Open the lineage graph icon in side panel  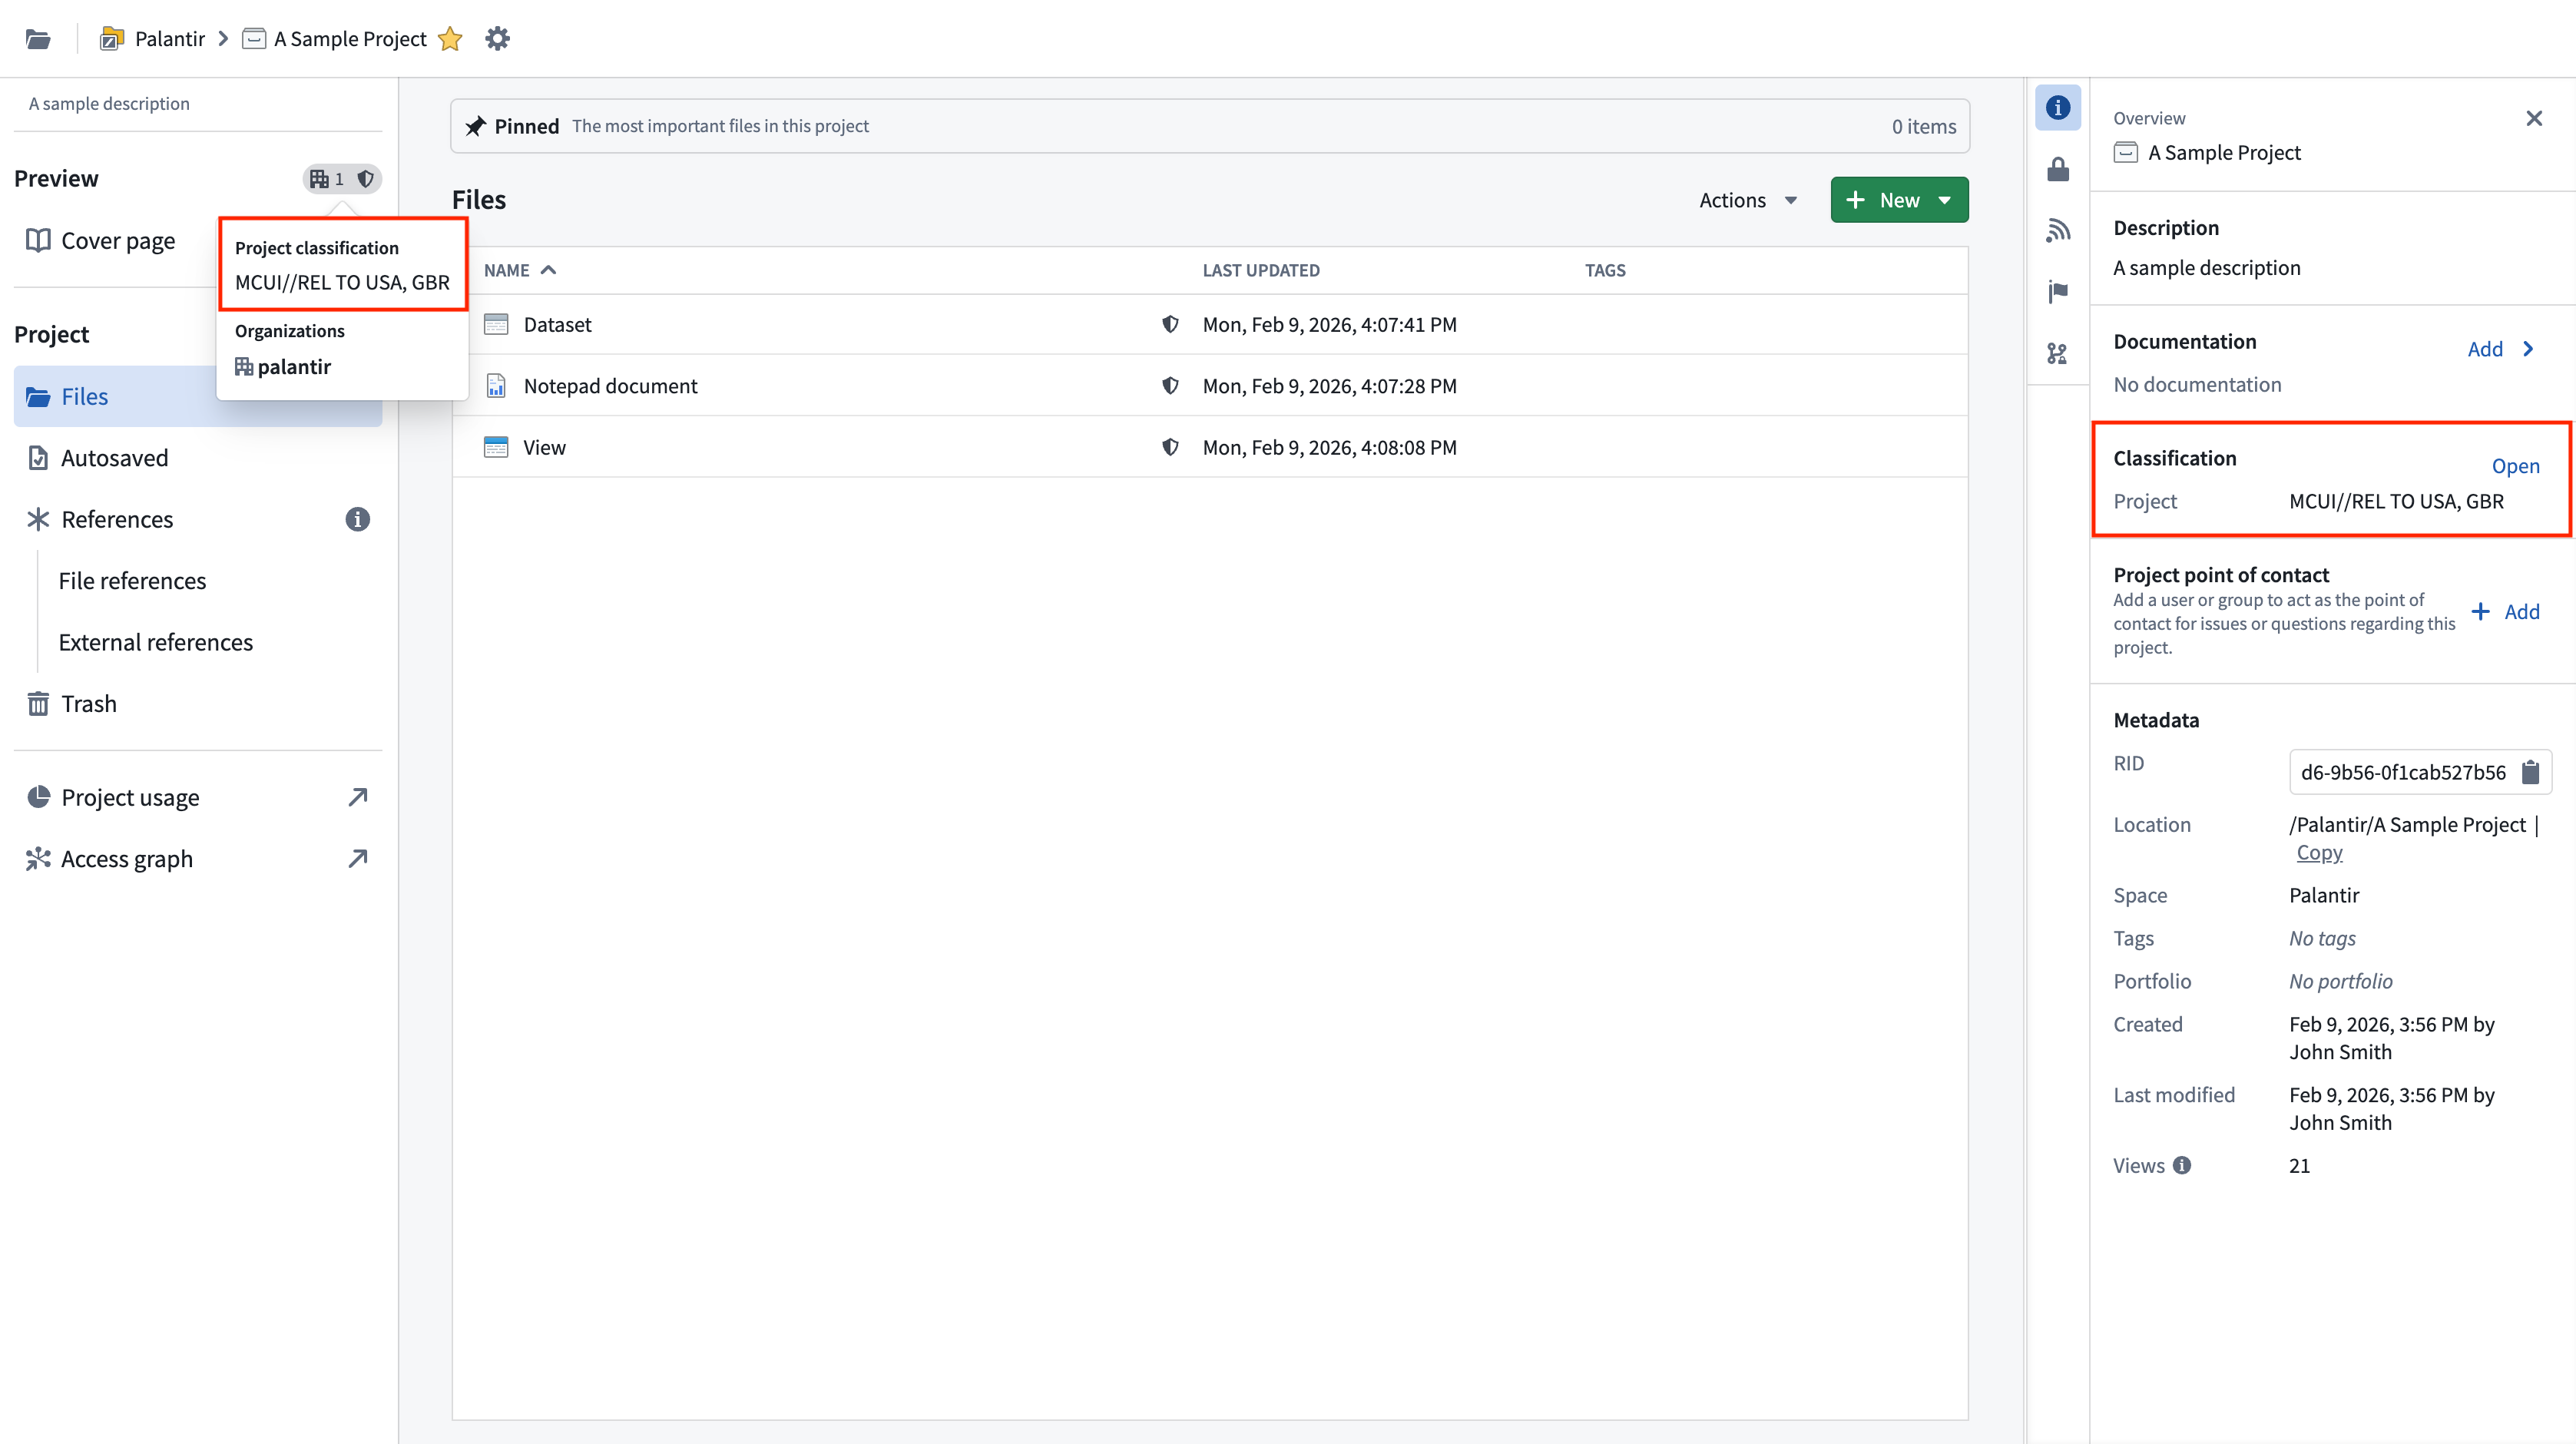[2057, 353]
